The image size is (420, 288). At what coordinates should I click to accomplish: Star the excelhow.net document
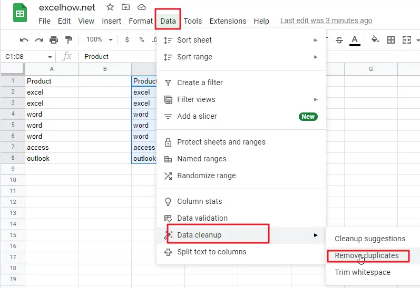110,7
